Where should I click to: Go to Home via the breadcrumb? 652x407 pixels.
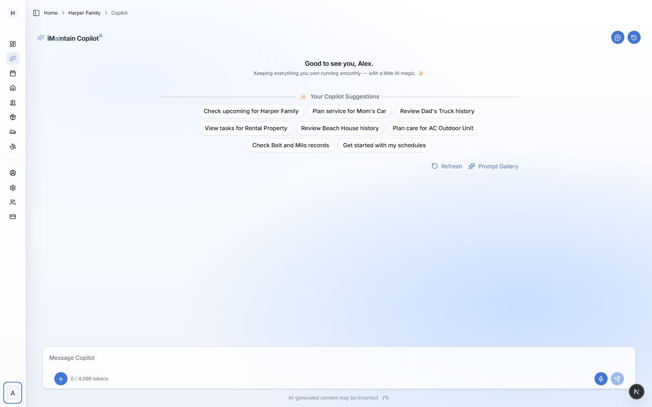[x=50, y=13]
